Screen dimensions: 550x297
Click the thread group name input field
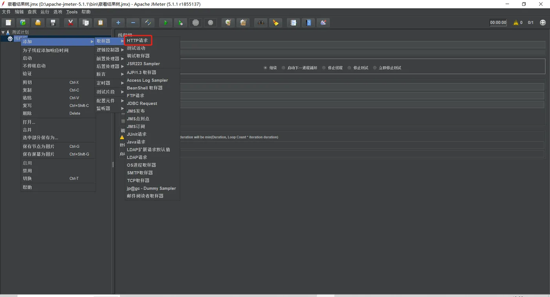click(363, 45)
